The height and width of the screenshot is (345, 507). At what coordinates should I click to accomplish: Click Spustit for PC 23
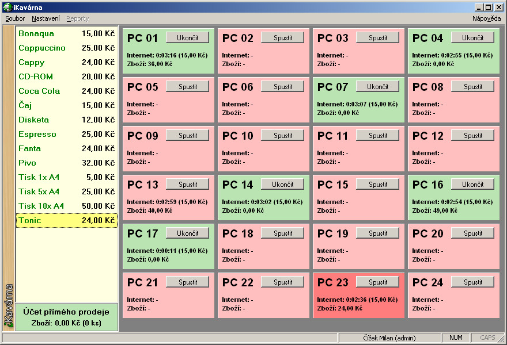click(378, 282)
